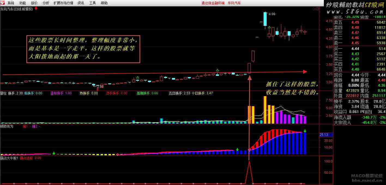This screenshot has width=386, height=185.
Task: Click the 通达信金融终端 title text
Action: (213, 3)
